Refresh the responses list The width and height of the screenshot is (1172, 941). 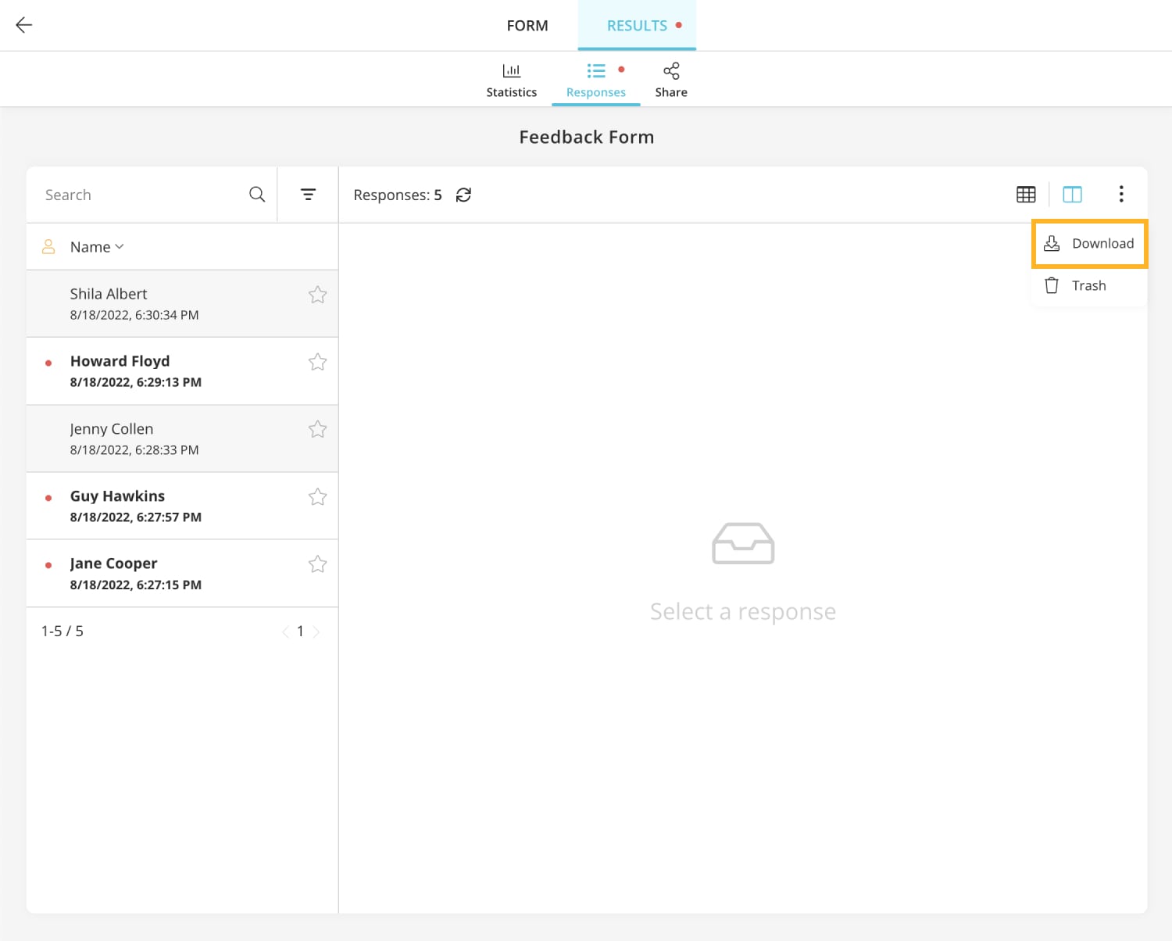[463, 195]
